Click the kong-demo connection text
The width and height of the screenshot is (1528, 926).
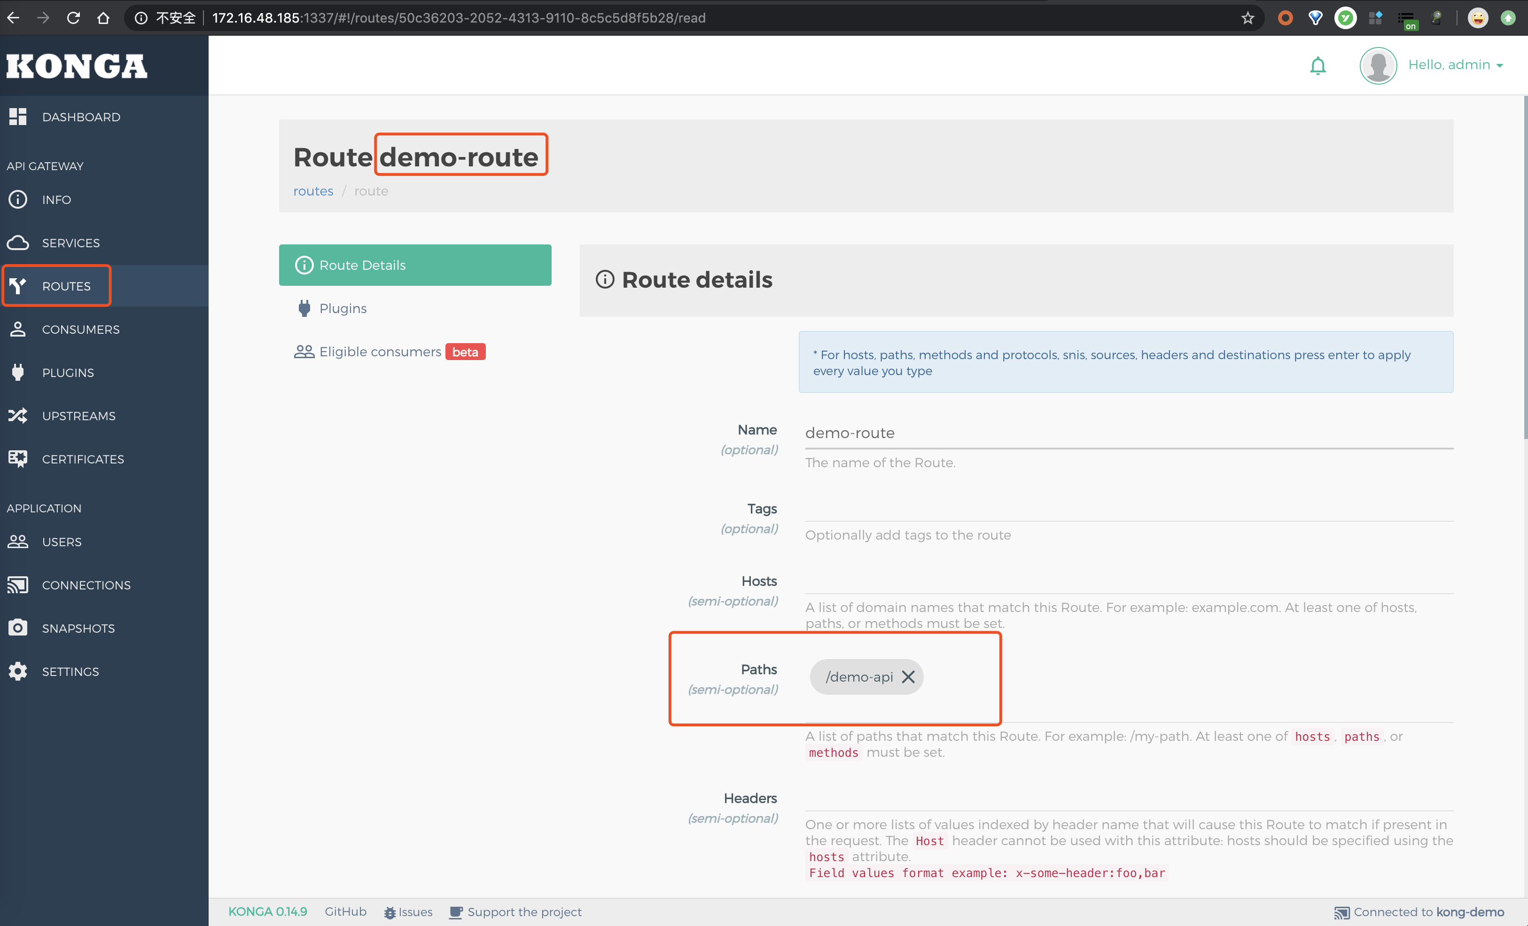[x=1470, y=912]
